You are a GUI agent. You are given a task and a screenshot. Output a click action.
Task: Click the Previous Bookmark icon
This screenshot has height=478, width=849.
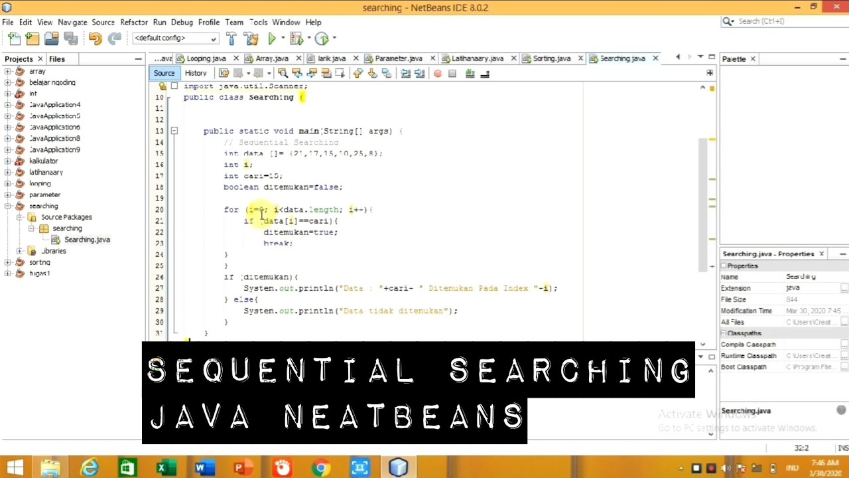point(358,73)
